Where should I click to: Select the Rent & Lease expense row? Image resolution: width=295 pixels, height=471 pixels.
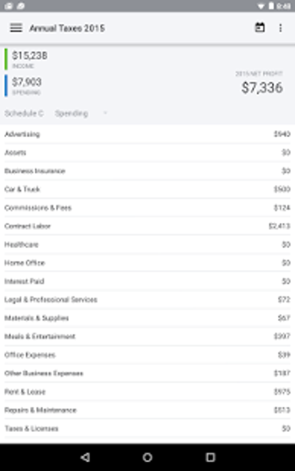147,392
